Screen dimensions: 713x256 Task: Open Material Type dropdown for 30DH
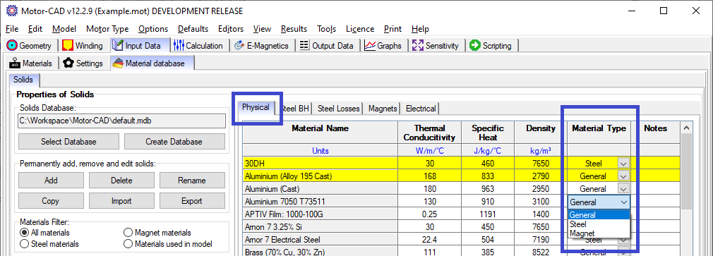pos(623,163)
